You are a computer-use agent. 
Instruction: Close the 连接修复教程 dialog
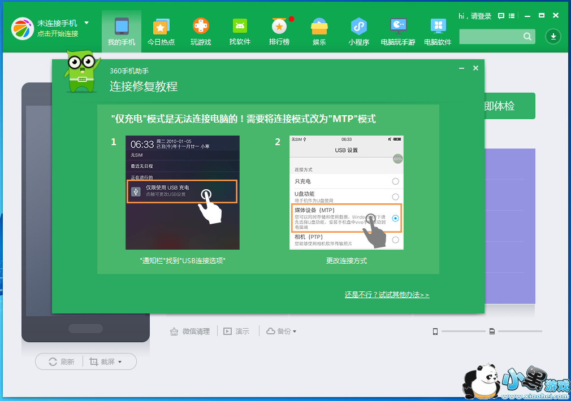[475, 68]
